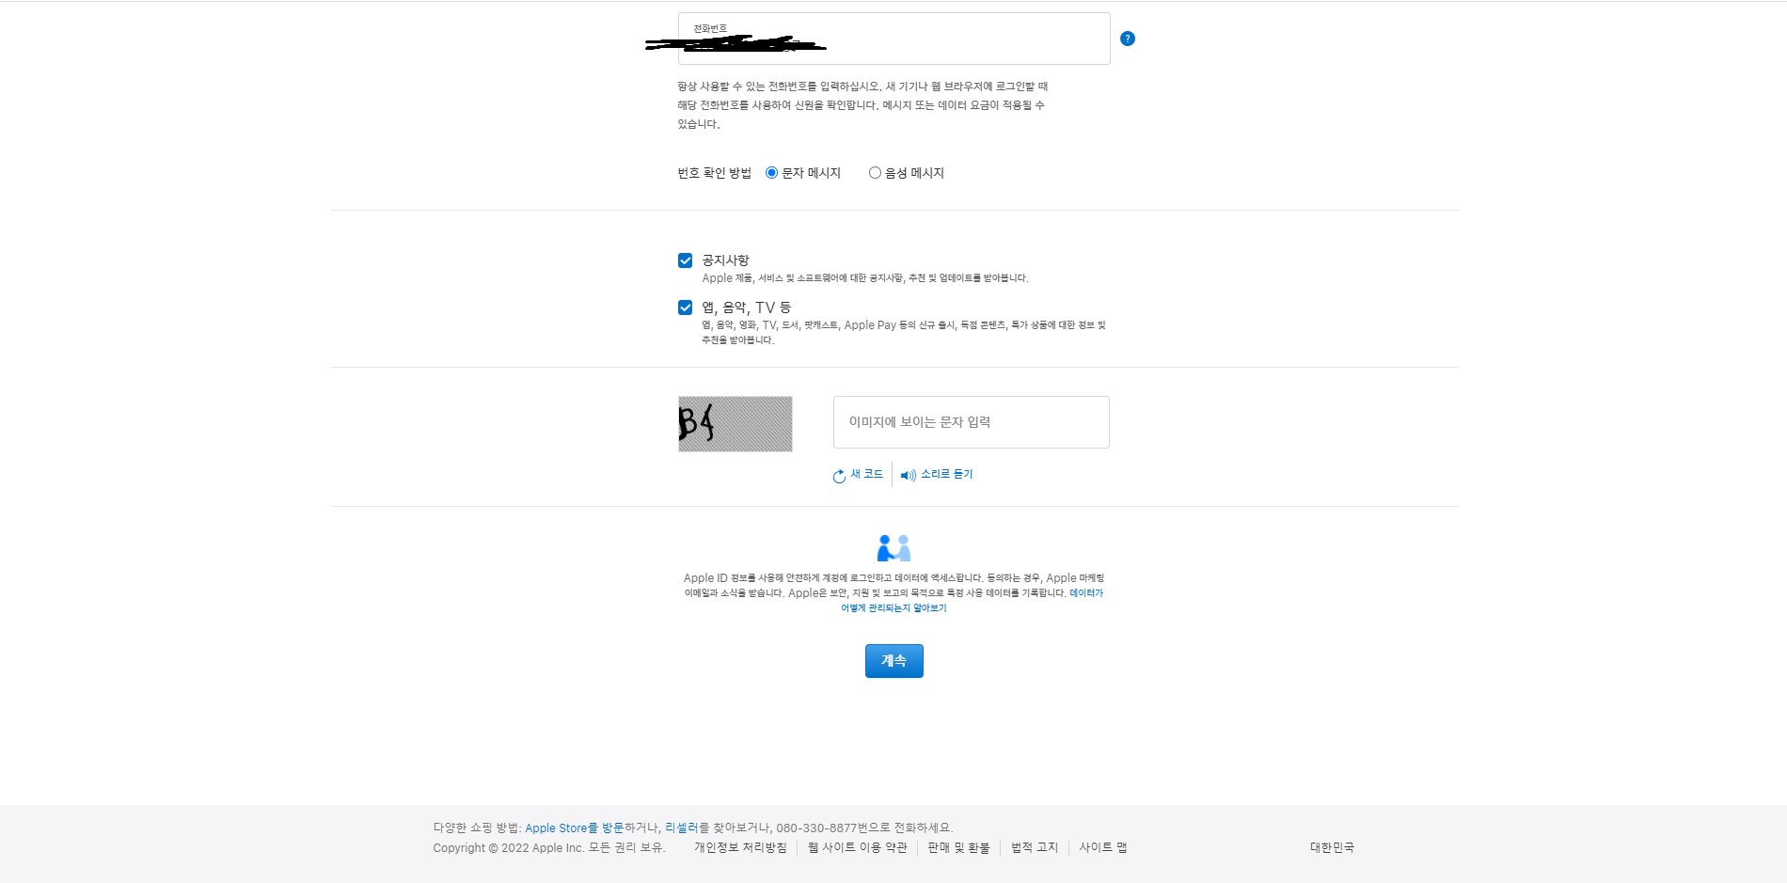Click the 소리로 듣기 speaker icon

coord(908,476)
